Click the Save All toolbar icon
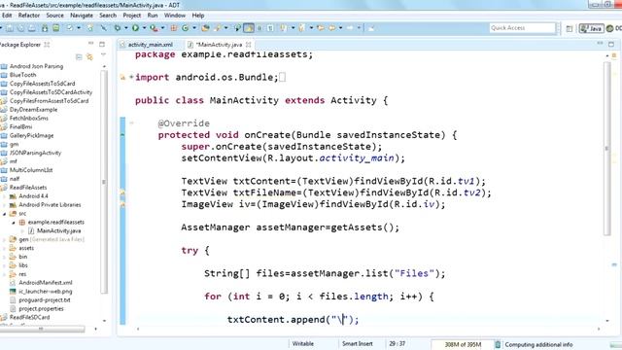The height and width of the screenshot is (350, 622). (21, 28)
